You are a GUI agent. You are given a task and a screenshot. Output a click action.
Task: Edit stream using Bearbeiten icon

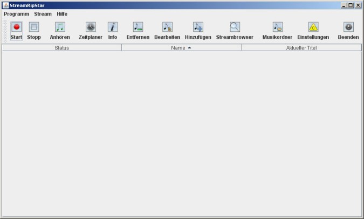point(167,27)
